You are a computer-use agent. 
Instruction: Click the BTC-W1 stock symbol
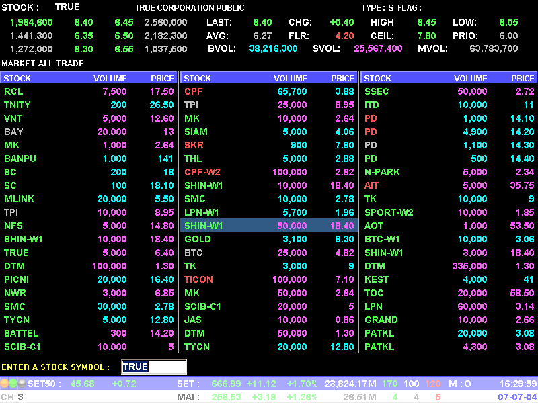(382, 239)
